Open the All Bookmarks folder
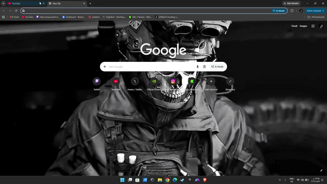The width and height of the screenshot is (327, 184). [316, 17]
